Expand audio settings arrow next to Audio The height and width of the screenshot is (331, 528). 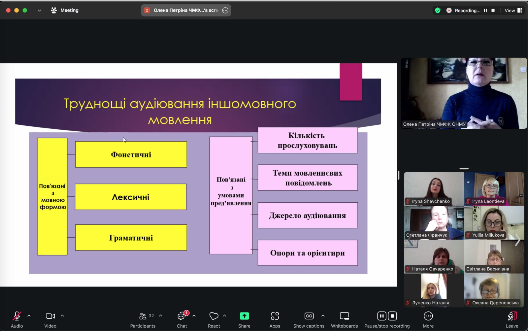pyautogui.click(x=29, y=316)
